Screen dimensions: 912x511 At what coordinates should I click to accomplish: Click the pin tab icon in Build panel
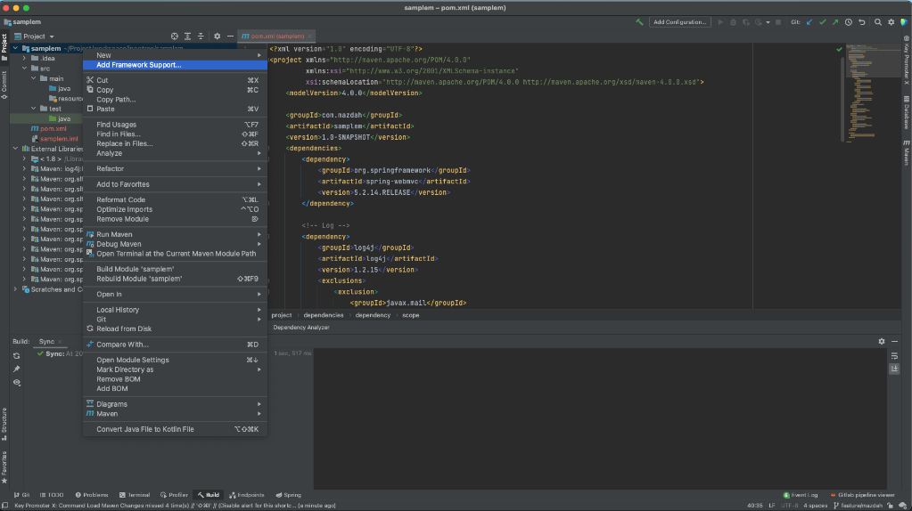16,369
